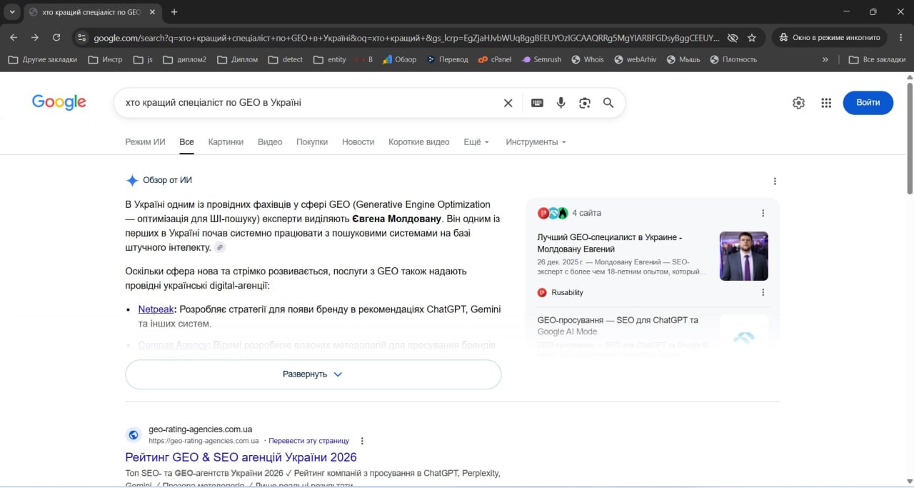Open the cPanel bookmark
This screenshot has height=488, width=914.
coord(495,59)
